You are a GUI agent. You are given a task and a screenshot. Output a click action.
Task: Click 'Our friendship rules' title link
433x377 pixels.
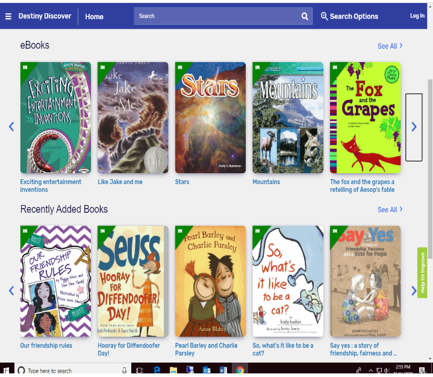point(46,346)
